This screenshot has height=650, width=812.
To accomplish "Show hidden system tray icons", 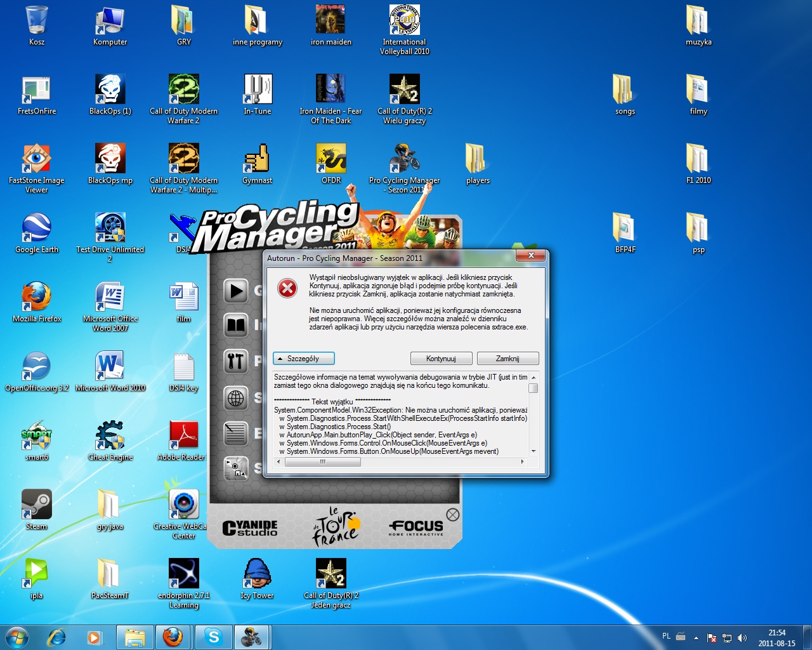I will pyautogui.click(x=696, y=637).
